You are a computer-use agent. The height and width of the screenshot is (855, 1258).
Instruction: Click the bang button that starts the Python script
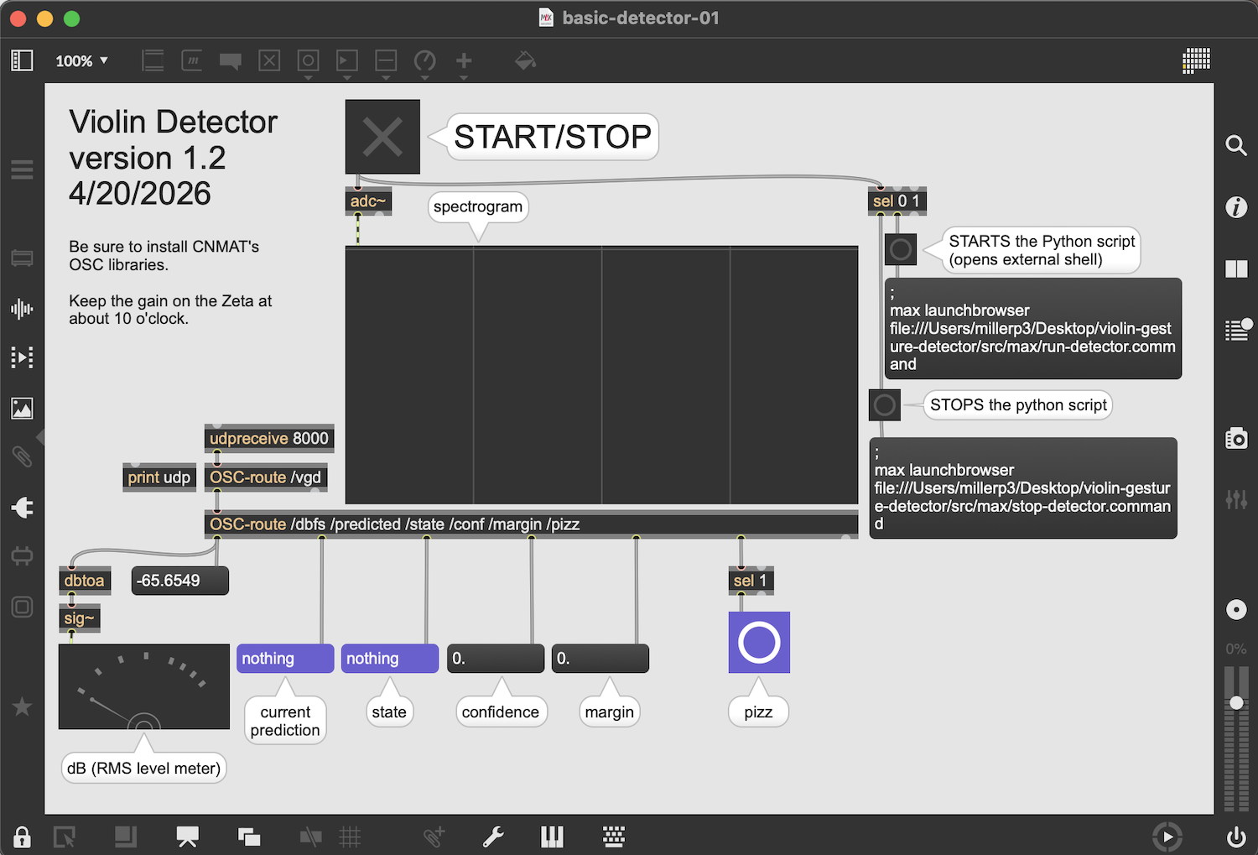pyautogui.click(x=901, y=249)
